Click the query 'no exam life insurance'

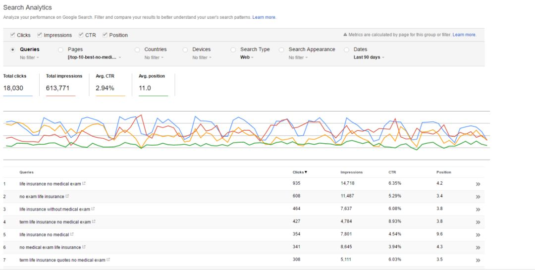point(42,196)
